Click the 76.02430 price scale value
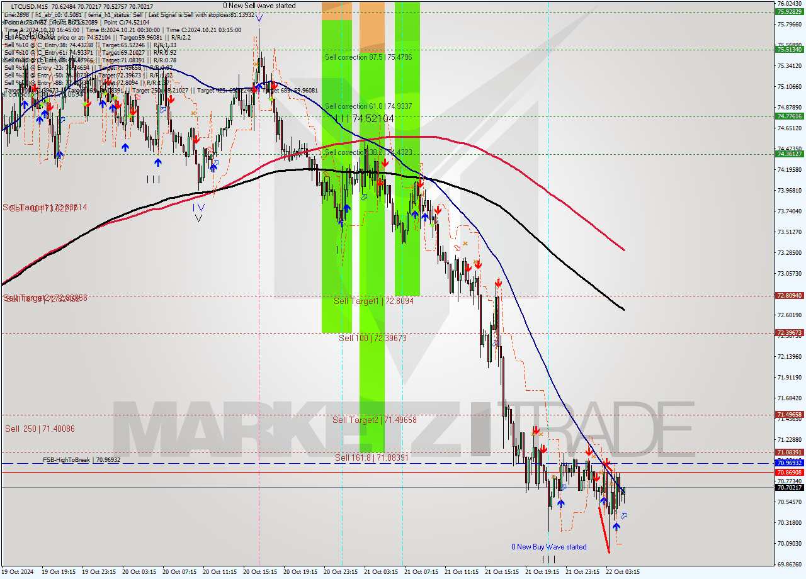This screenshot has height=579, width=806. click(790, 3)
